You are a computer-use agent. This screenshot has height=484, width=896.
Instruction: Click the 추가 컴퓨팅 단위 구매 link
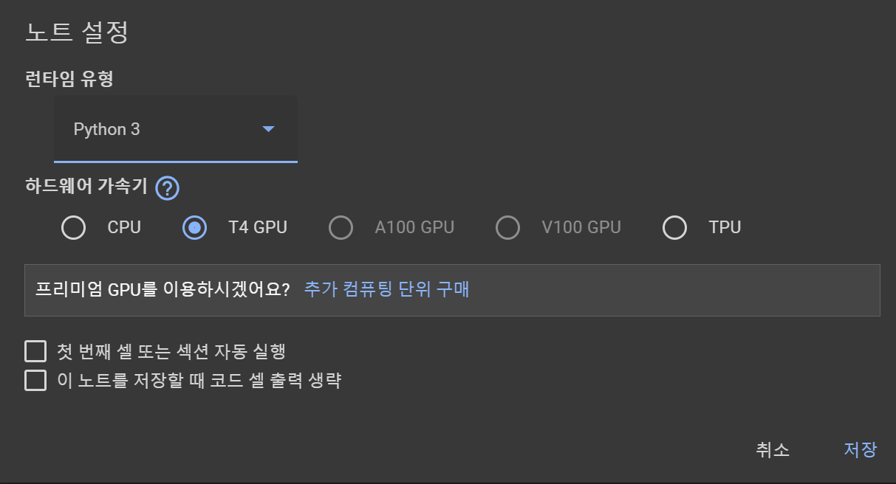[x=387, y=289]
